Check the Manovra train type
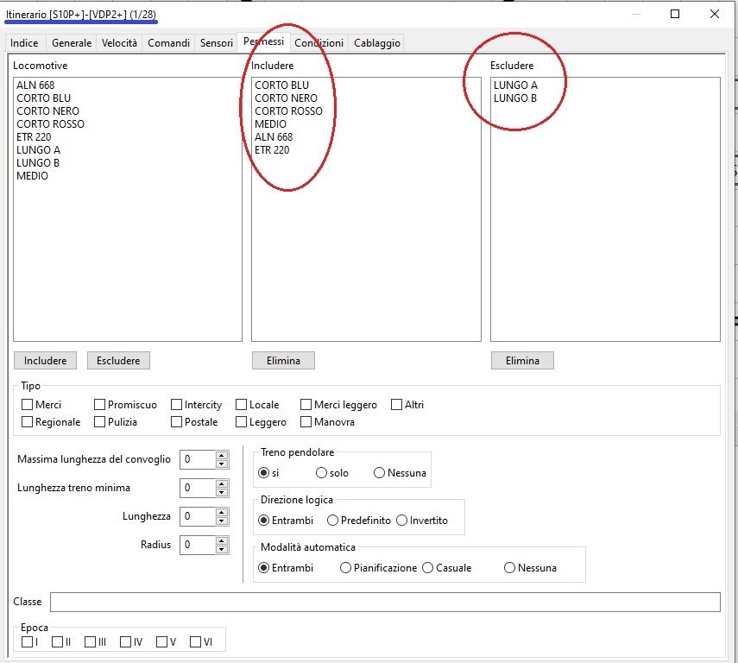Viewport: 738px width, 663px height. 306,422
